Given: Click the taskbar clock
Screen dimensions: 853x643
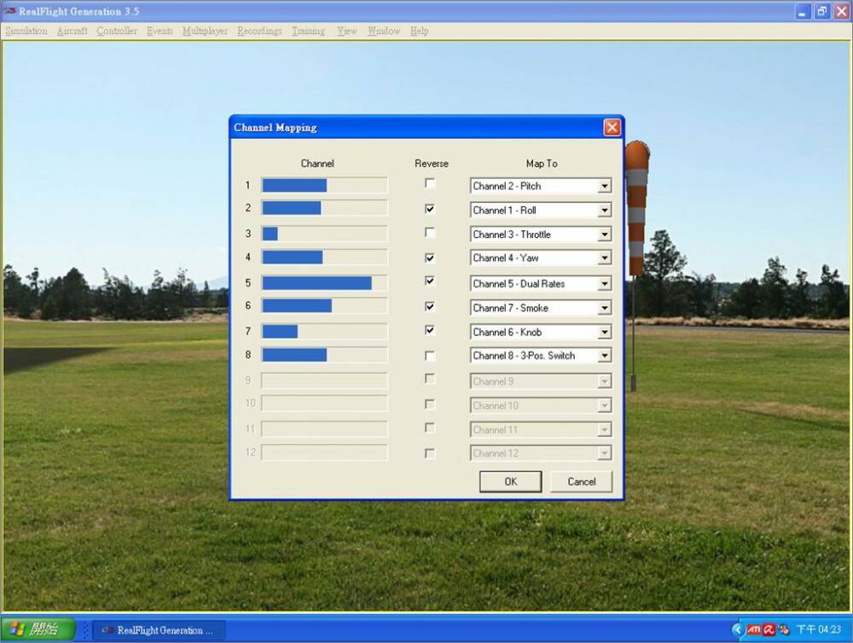Looking at the screenshot, I should [x=819, y=629].
